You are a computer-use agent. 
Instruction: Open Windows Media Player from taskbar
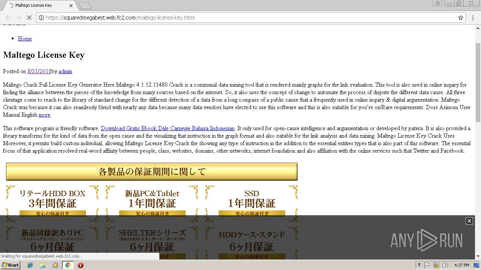pyautogui.click(x=55, y=265)
